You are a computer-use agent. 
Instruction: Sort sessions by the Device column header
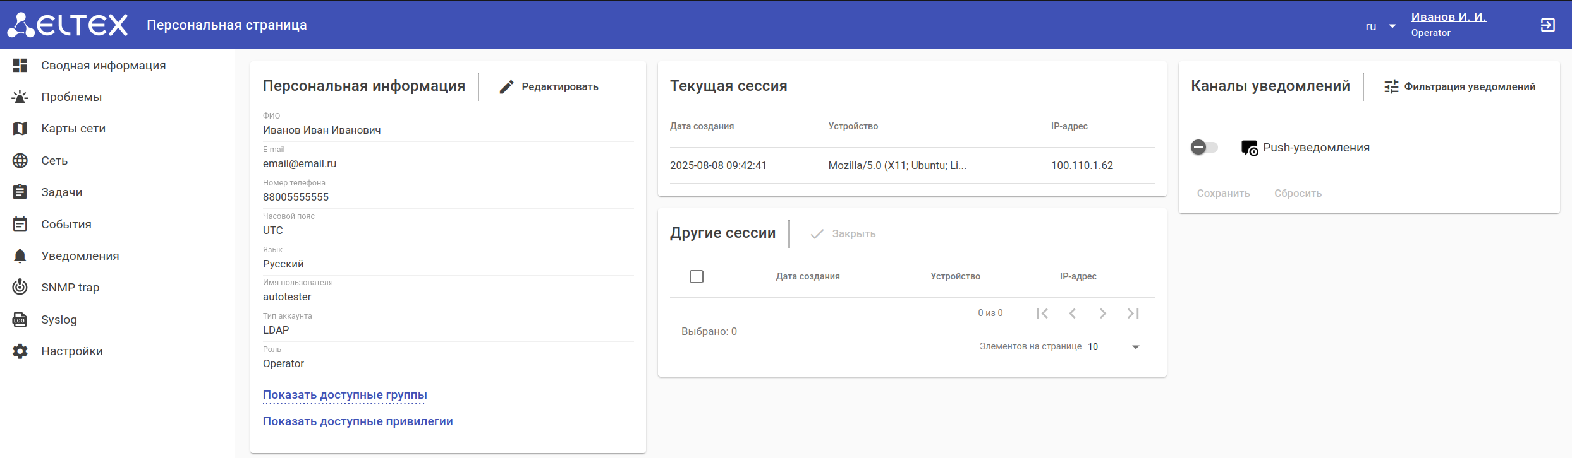coord(955,277)
